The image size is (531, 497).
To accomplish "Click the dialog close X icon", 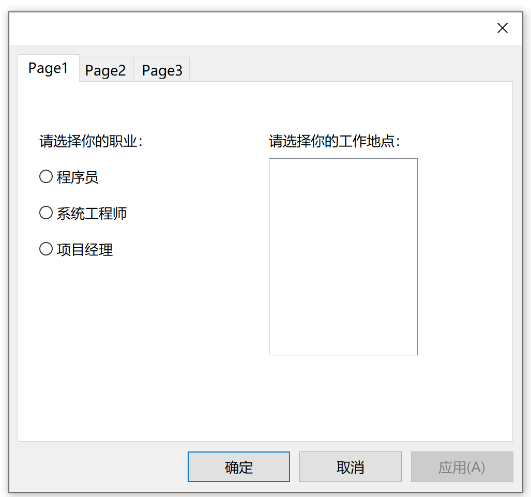I will 502,28.
